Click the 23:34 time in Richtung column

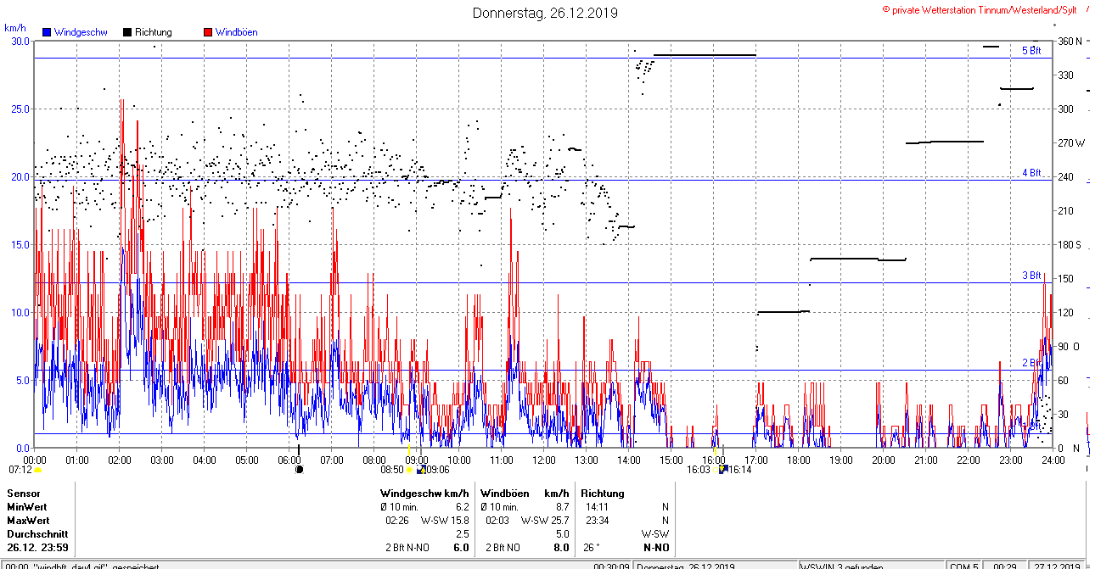[x=598, y=520]
